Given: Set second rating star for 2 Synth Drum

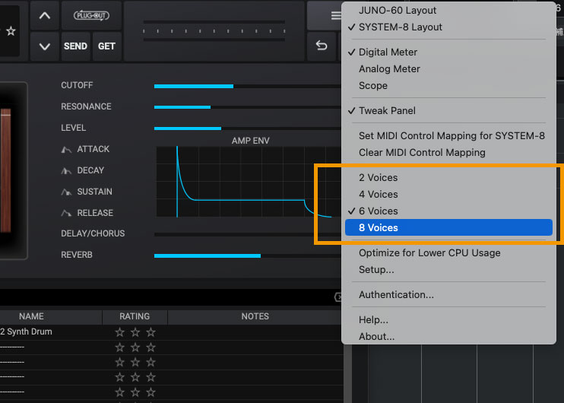Looking at the screenshot, I should [x=135, y=332].
